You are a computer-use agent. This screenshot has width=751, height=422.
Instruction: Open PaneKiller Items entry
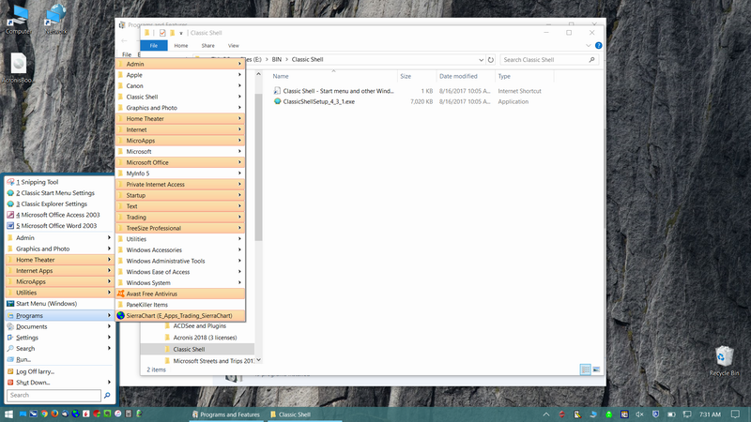180,305
